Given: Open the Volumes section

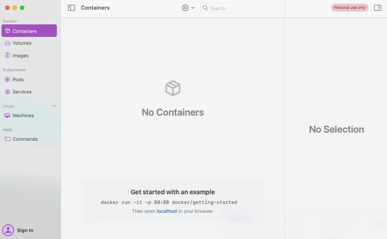Looking at the screenshot, I should pyautogui.click(x=22, y=43).
